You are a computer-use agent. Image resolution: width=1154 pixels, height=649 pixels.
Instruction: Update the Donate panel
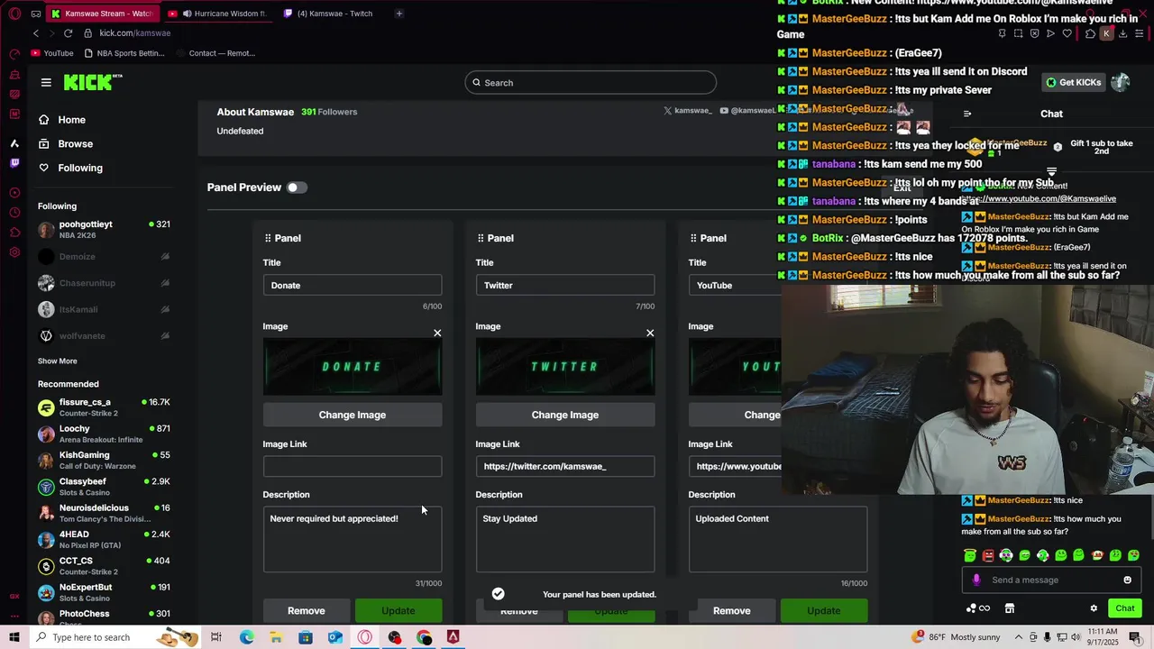tap(398, 610)
